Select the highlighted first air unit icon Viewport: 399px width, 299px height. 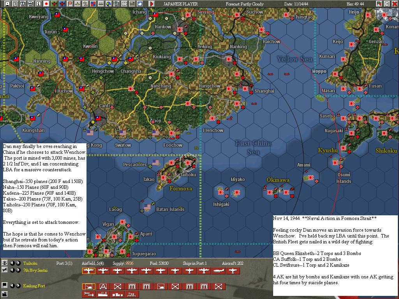point(88,271)
